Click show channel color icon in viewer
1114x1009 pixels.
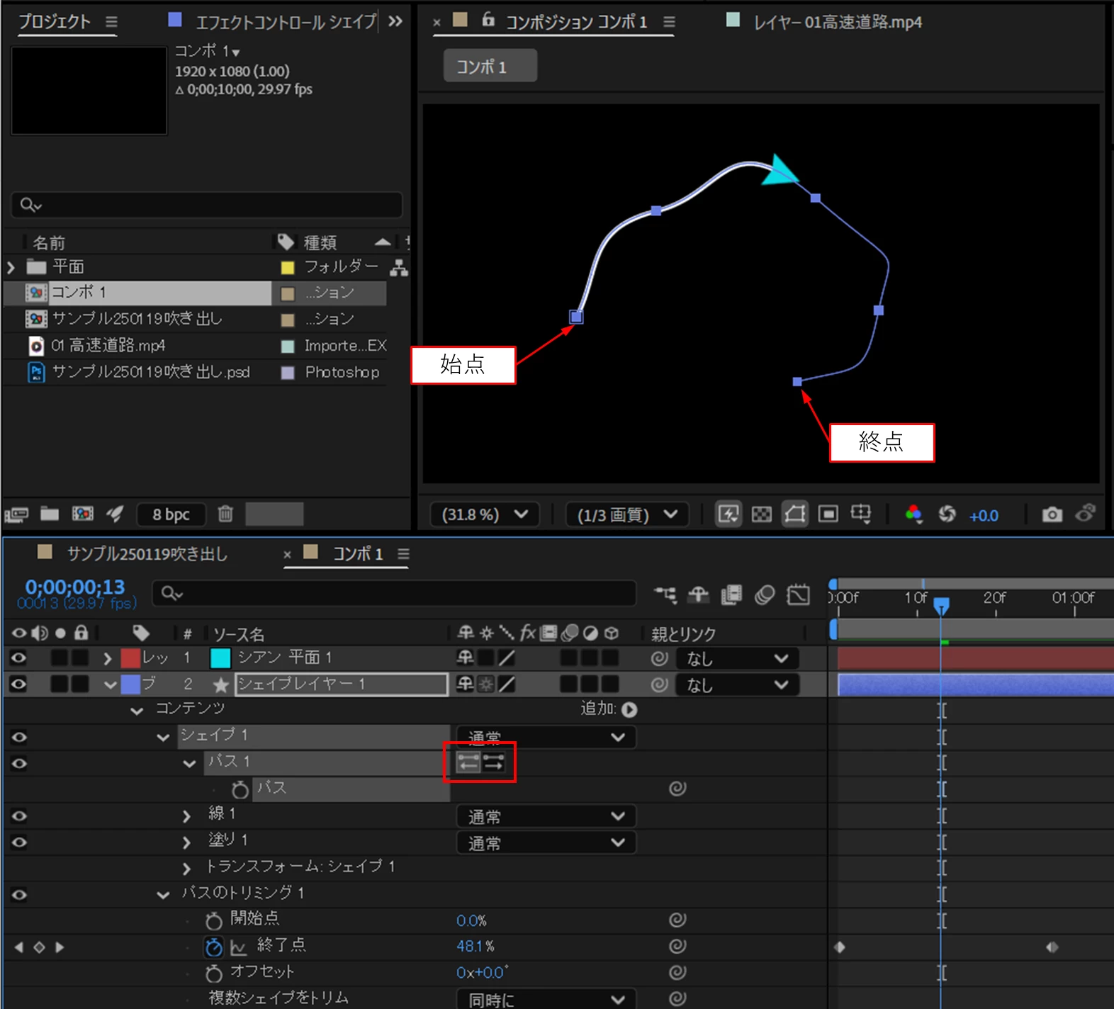pos(913,514)
